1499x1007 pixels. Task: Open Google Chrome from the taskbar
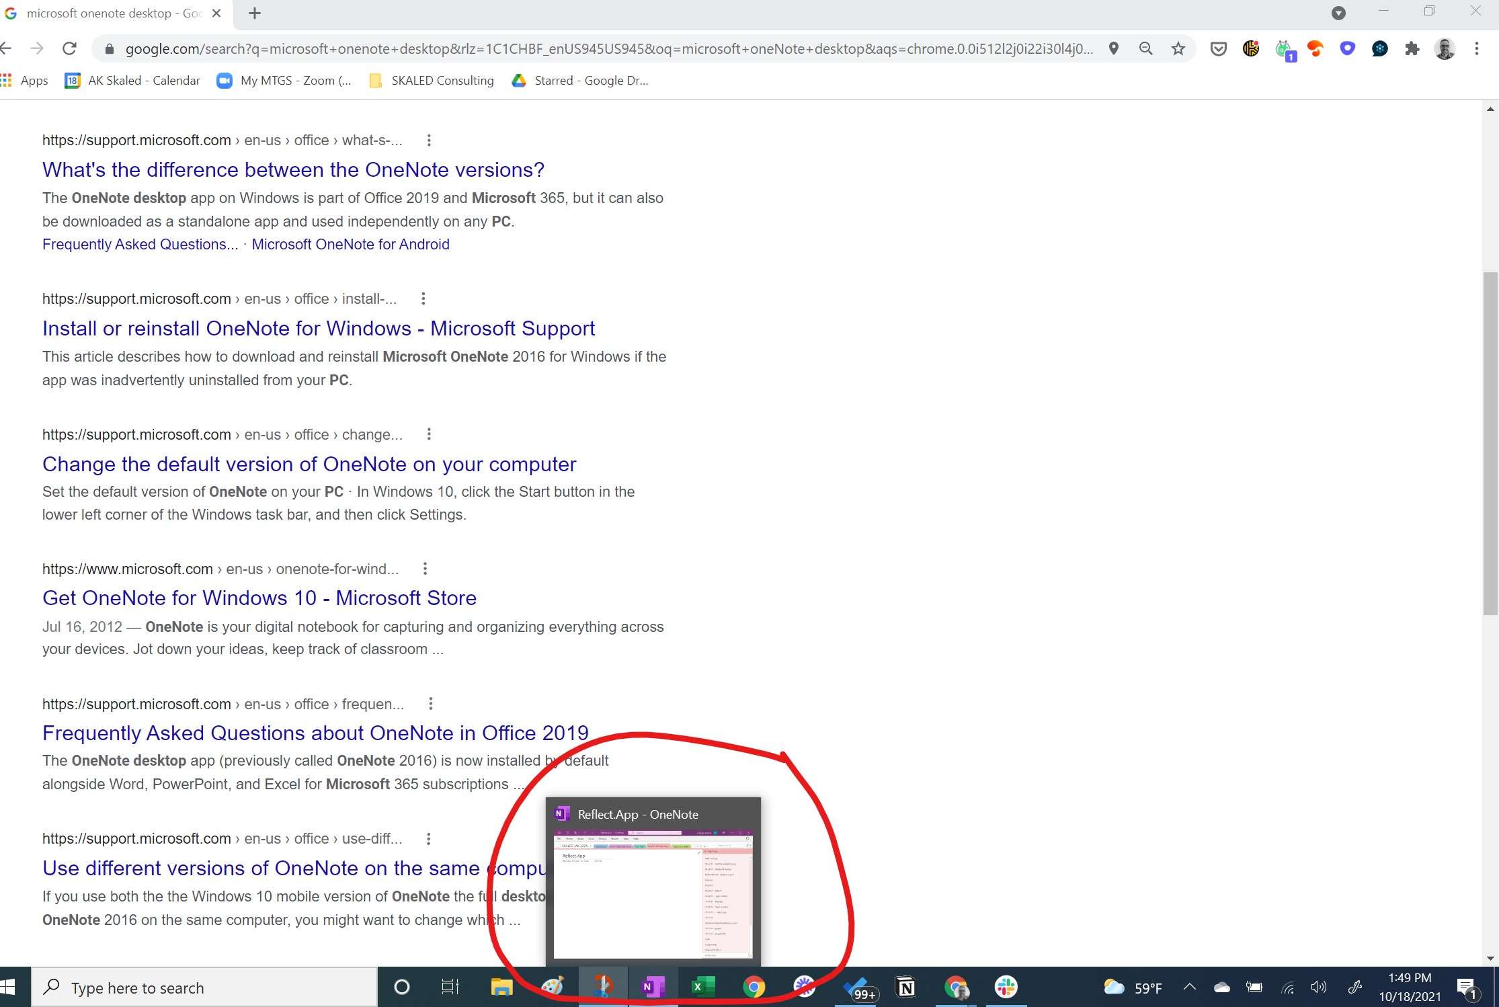click(x=754, y=988)
